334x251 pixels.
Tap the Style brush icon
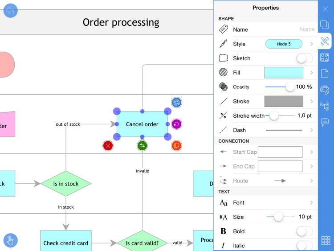point(223,44)
